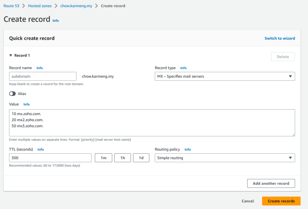
Task: Set TTL to 1d
Action: point(141,158)
